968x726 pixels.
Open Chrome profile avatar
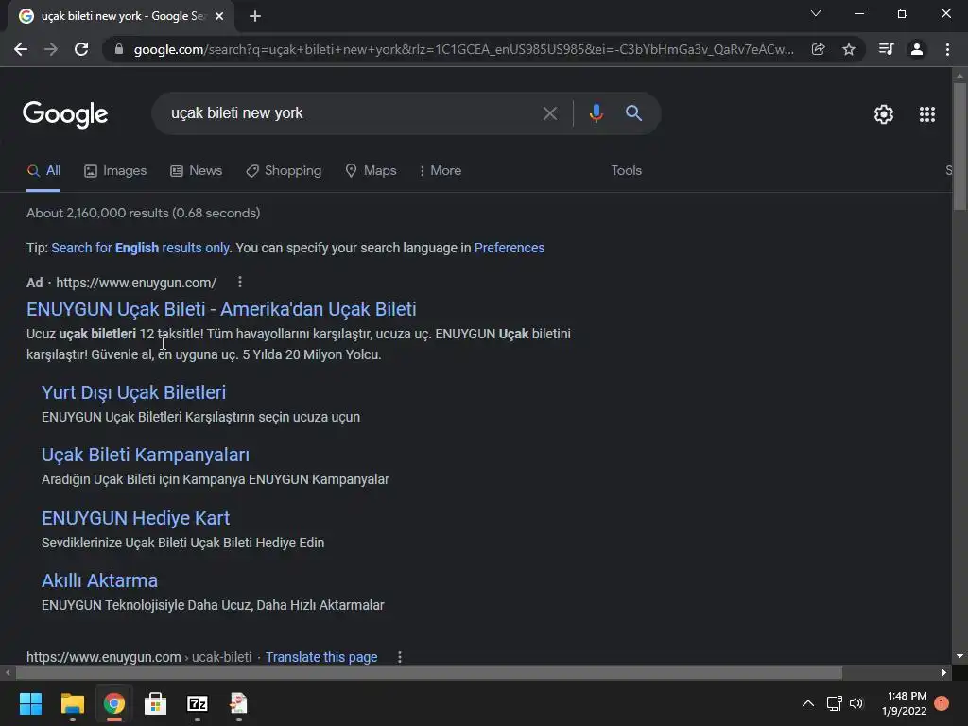[917, 49]
